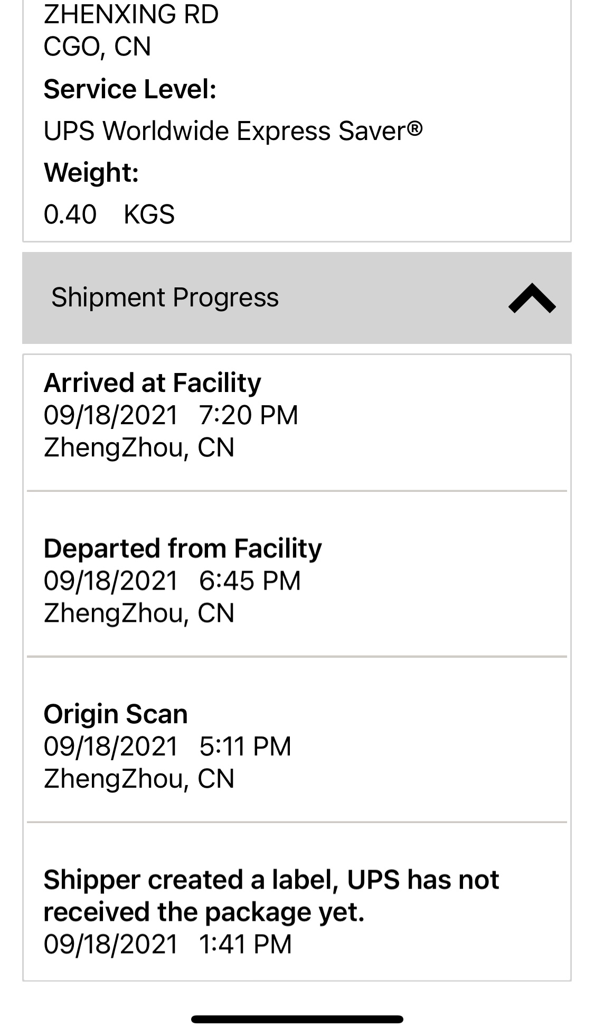Screen dimensions: 594x1036
Task: Tap ZhengZhou, CN under Arrived at Facility
Action: [139, 448]
